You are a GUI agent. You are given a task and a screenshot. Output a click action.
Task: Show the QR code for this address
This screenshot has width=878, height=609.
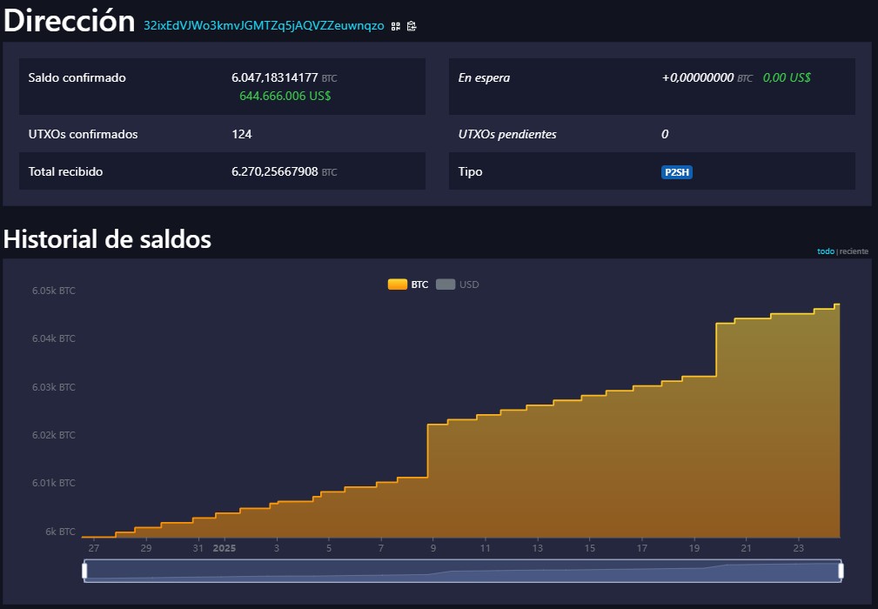[396, 26]
